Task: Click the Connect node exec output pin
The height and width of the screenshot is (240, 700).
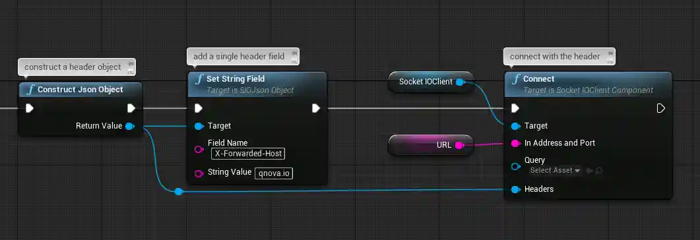Action: pyautogui.click(x=661, y=108)
